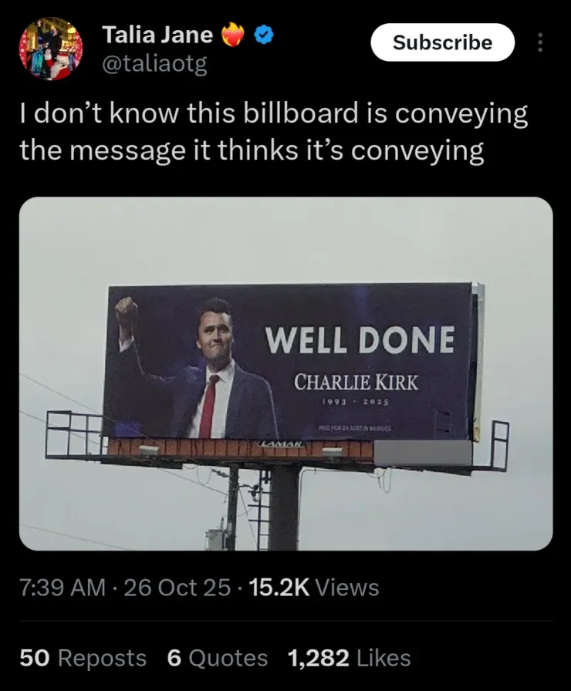Click the heart-on-fire emoji beside the name
The width and height of the screenshot is (571, 691).
(x=234, y=35)
